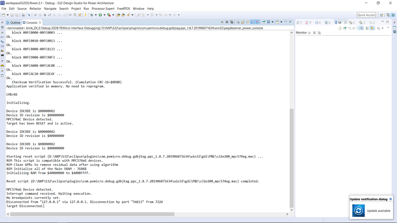Viewport: 397px width, 223px height.
Task: Open the File menu
Action: (4, 9)
